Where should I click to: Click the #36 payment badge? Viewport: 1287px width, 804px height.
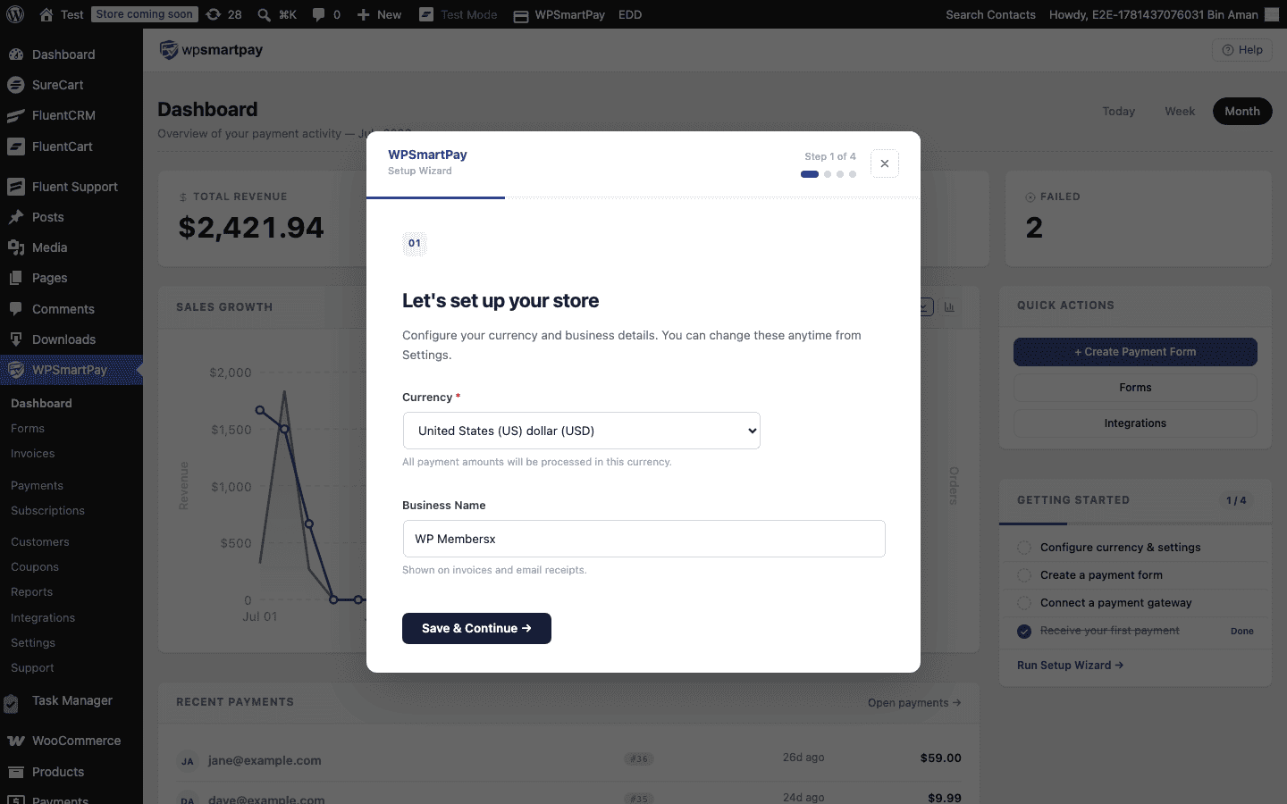click(x=639, y=759)
